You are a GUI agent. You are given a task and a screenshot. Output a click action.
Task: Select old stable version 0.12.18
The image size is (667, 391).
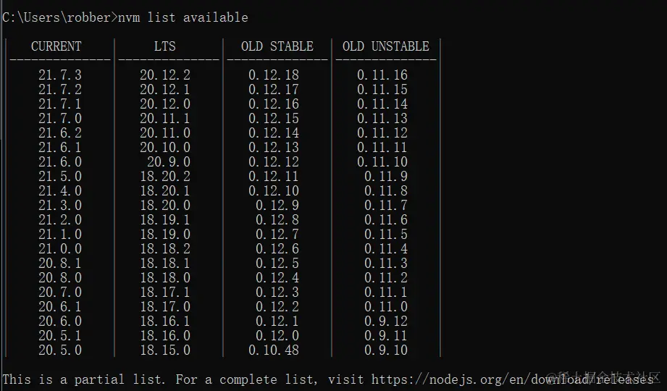tap(274, 75)
